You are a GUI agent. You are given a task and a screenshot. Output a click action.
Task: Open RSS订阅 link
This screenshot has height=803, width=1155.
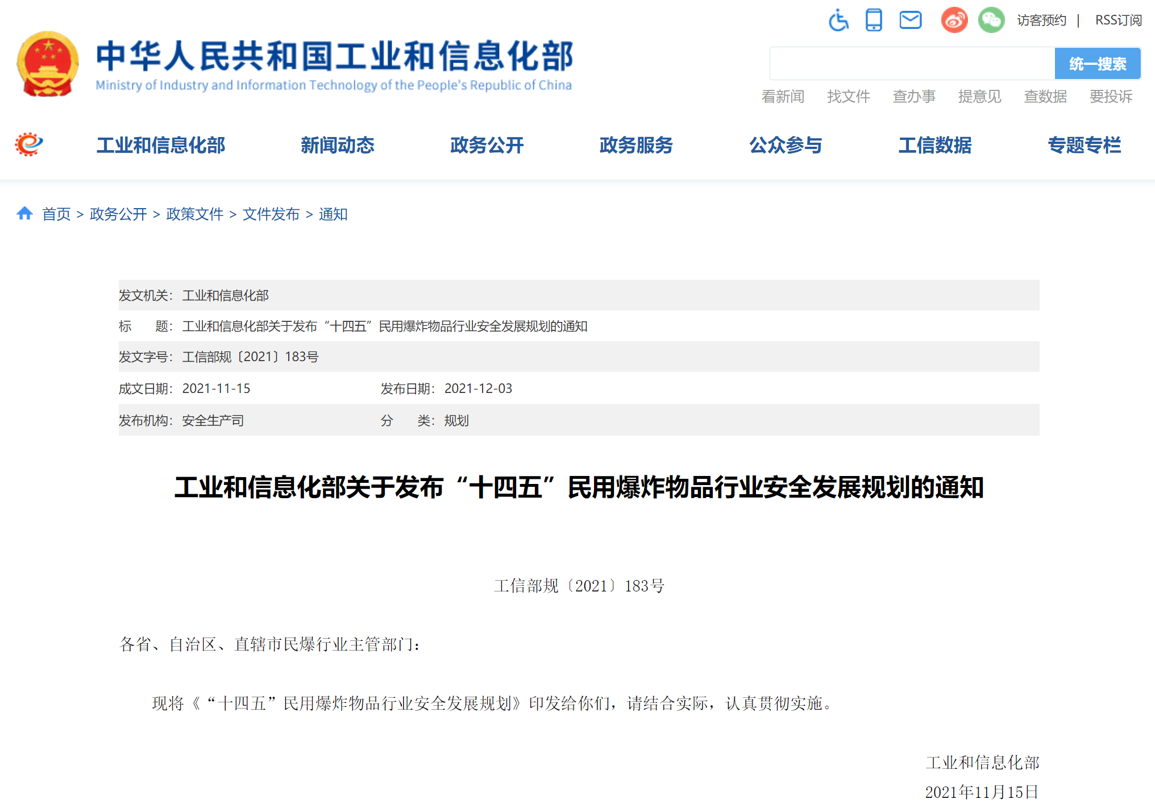pos(1118,20)
